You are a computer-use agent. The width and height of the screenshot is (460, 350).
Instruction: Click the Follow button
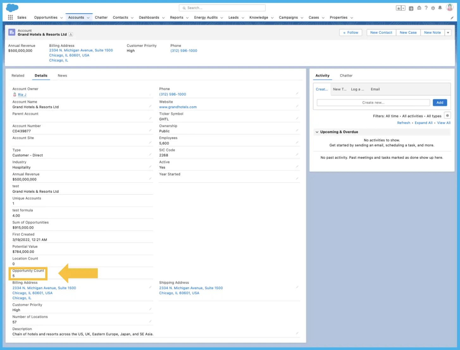(x=351, y=32)
